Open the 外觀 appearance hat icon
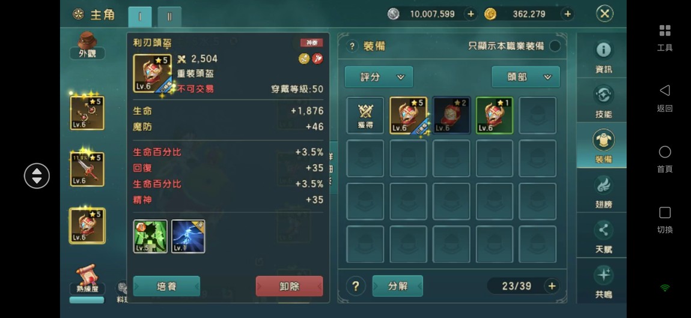This screenshot has height=318, width=691. [x=87, y=46]
